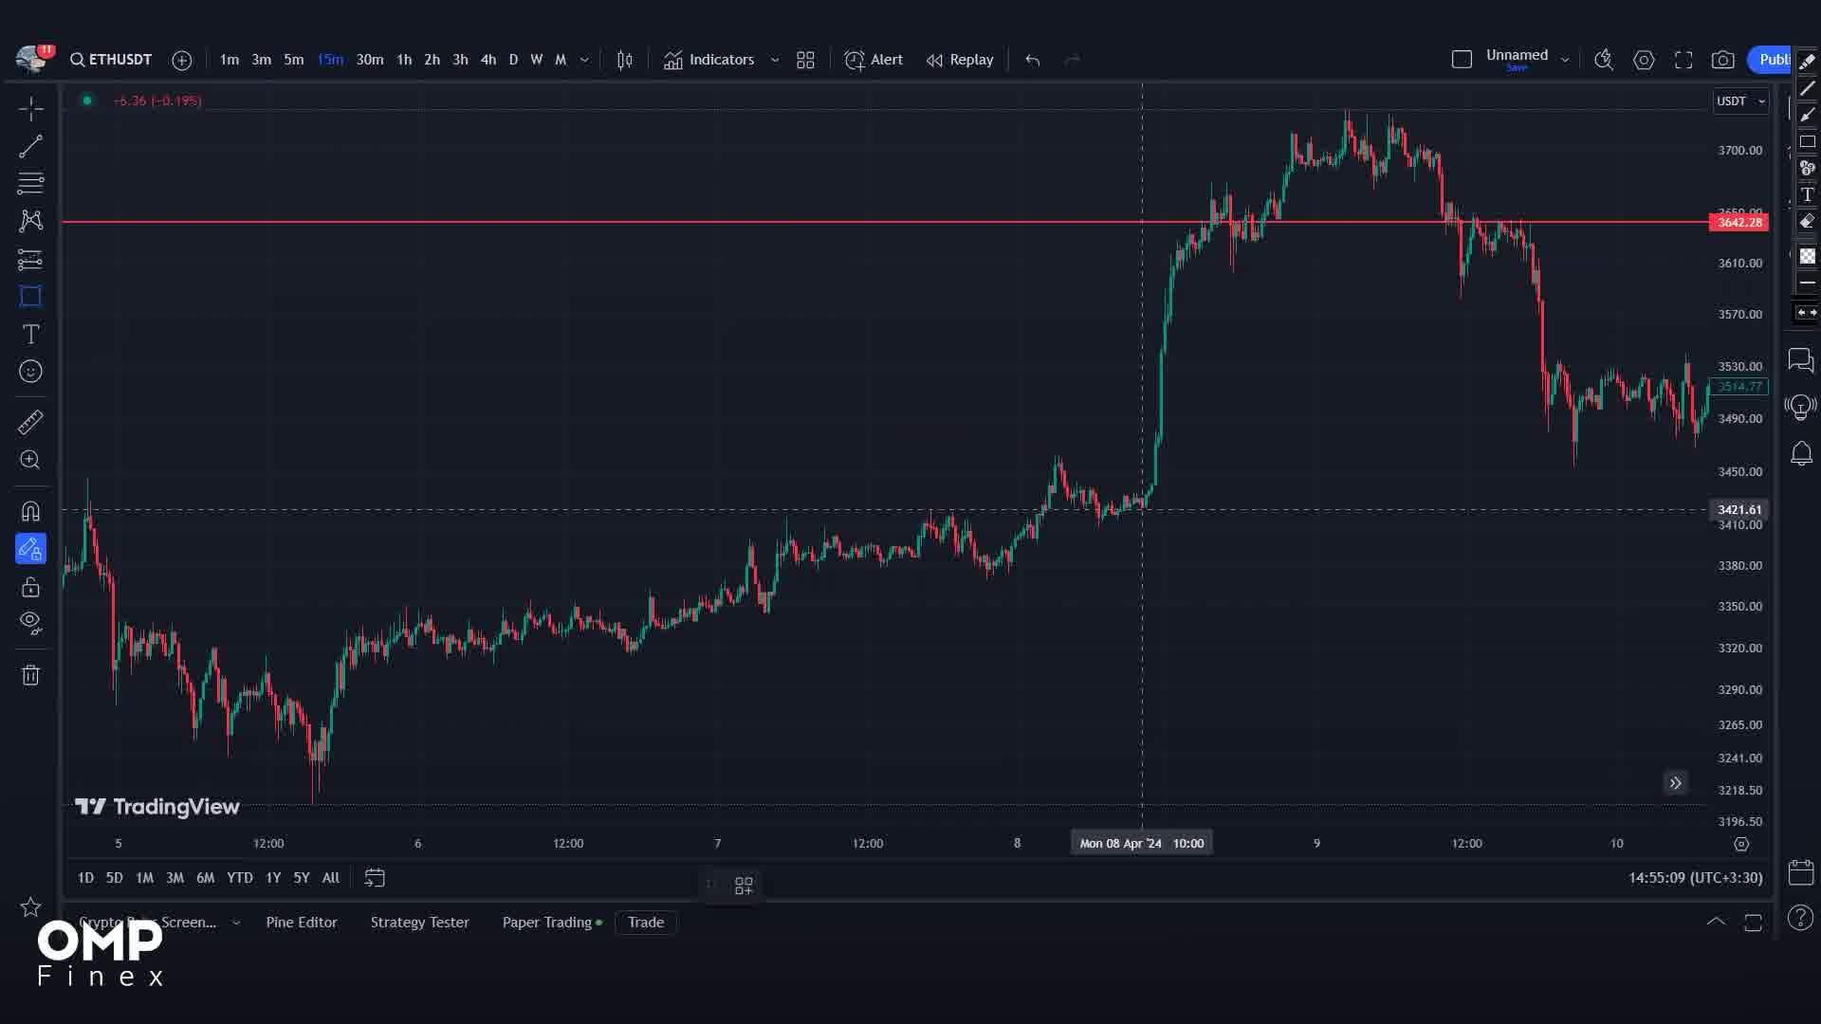Select the Emoji drawing tool

click(30, 372)
